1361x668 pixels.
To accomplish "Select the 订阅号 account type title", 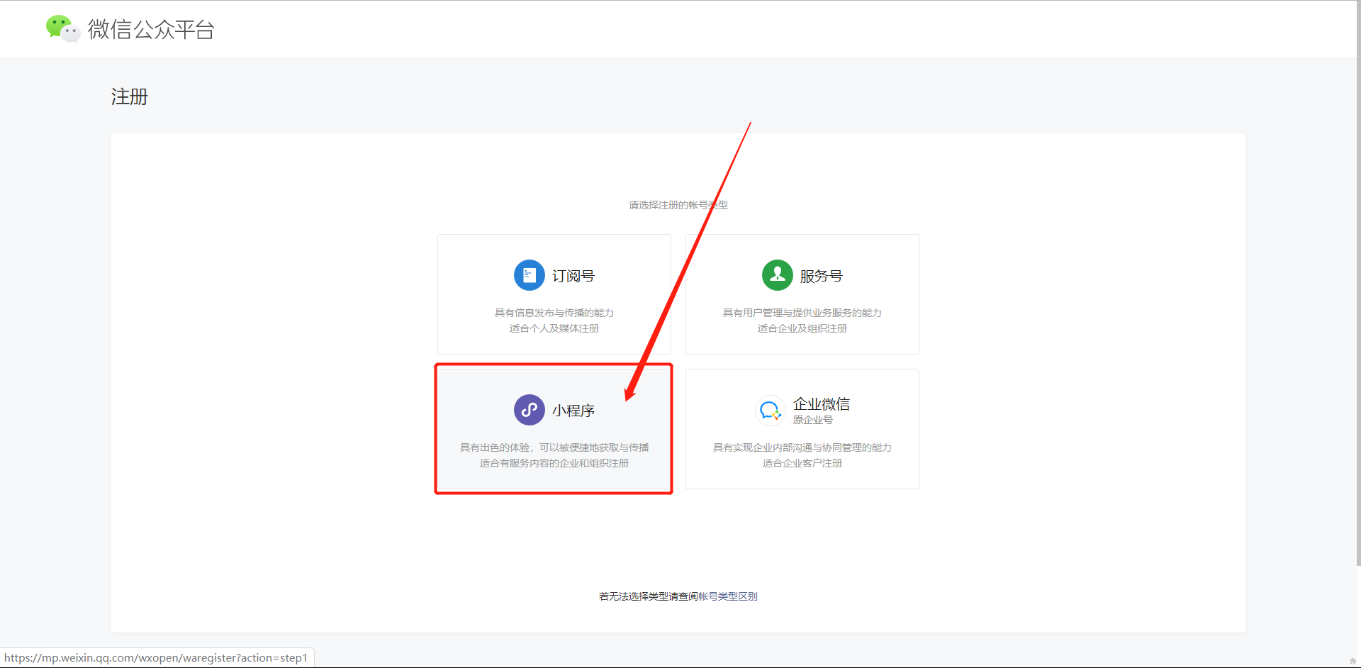I will (x=573, y=276).
